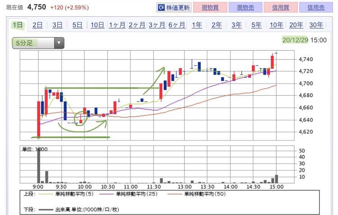Click the 現物売 button
338x215 pixels.
coord(245,8)
